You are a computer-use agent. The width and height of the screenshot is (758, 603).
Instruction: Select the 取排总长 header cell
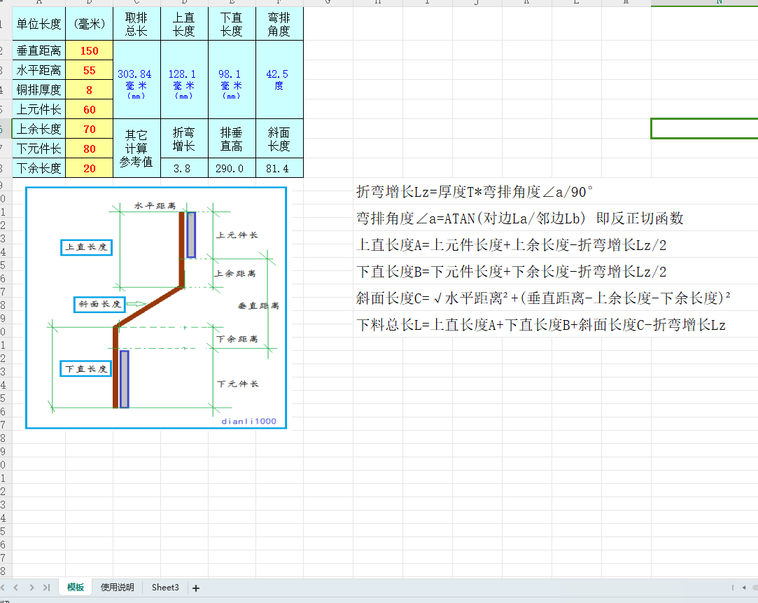point(136,24)
